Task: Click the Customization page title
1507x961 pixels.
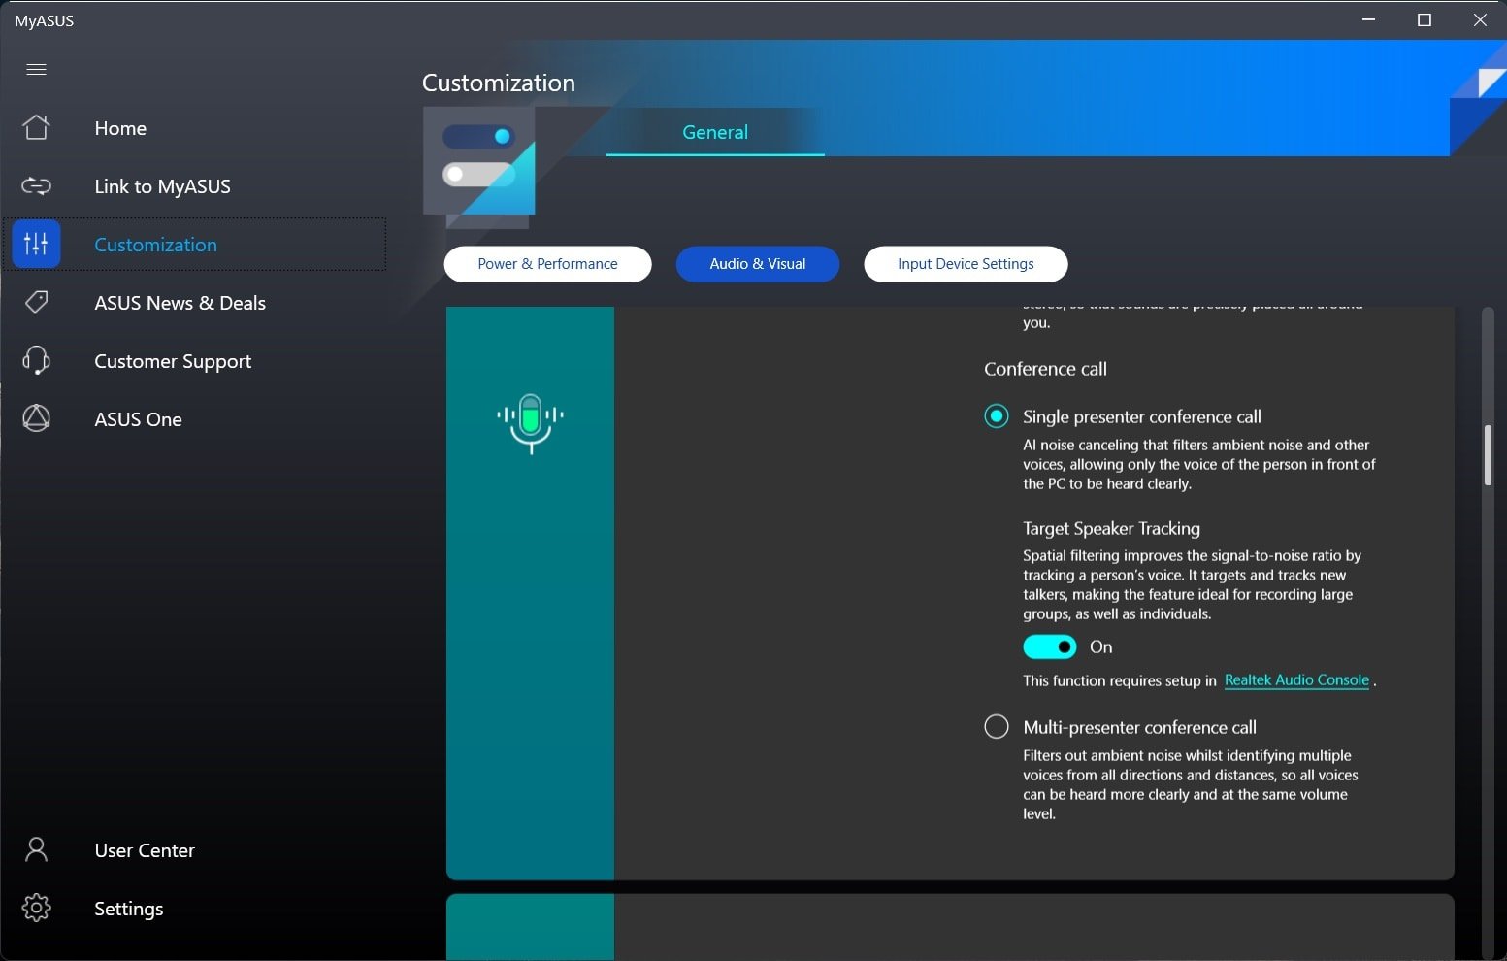Action: (x=499, y=83)
